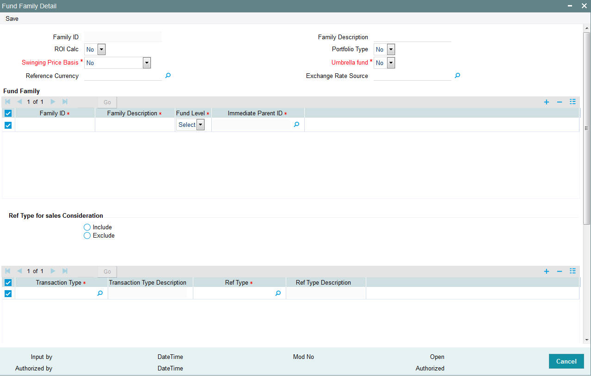Go to previous page of Fund Family table
Image resolution: width=591 pixels, height=376 pixels.
tap(19, 101)
